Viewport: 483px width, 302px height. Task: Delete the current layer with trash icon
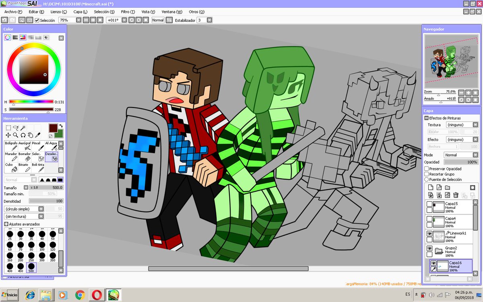[456, 195]
